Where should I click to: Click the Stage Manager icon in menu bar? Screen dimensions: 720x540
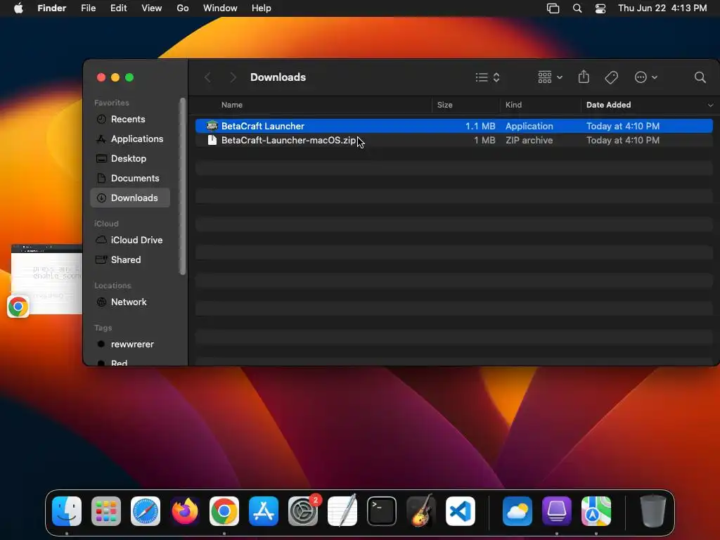(x=553, y=8)
